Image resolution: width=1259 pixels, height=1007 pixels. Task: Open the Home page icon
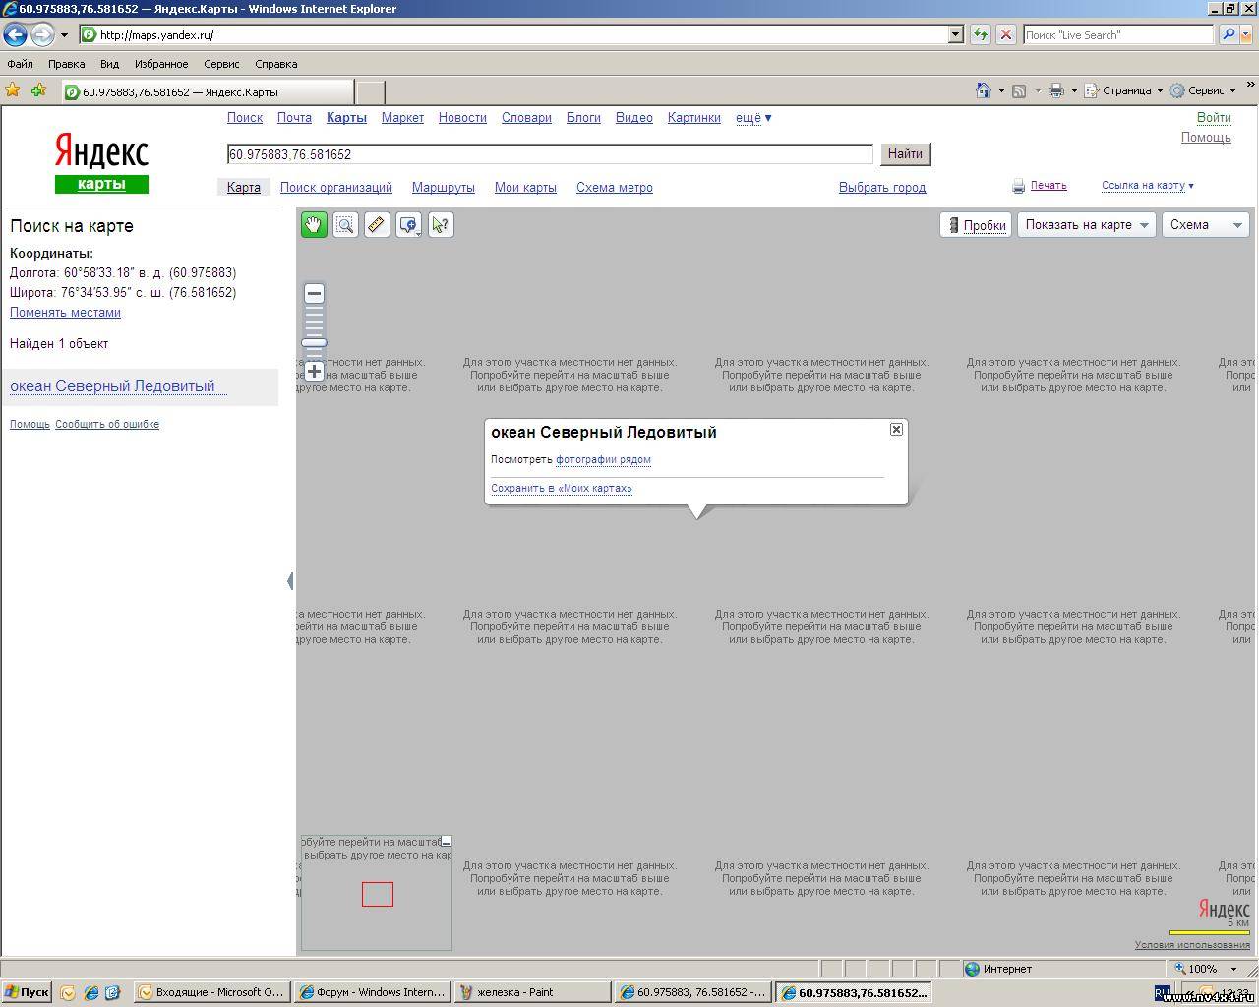pos(983,90)
